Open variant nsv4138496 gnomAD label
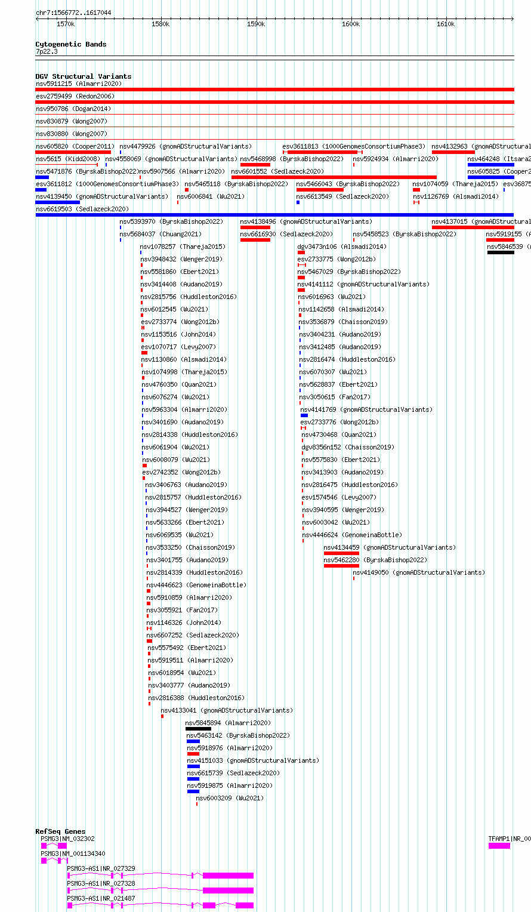Screen dimensions: 531x912 click(306, 221)
